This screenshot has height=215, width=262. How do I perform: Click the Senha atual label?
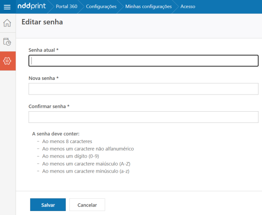pos(43,50)
